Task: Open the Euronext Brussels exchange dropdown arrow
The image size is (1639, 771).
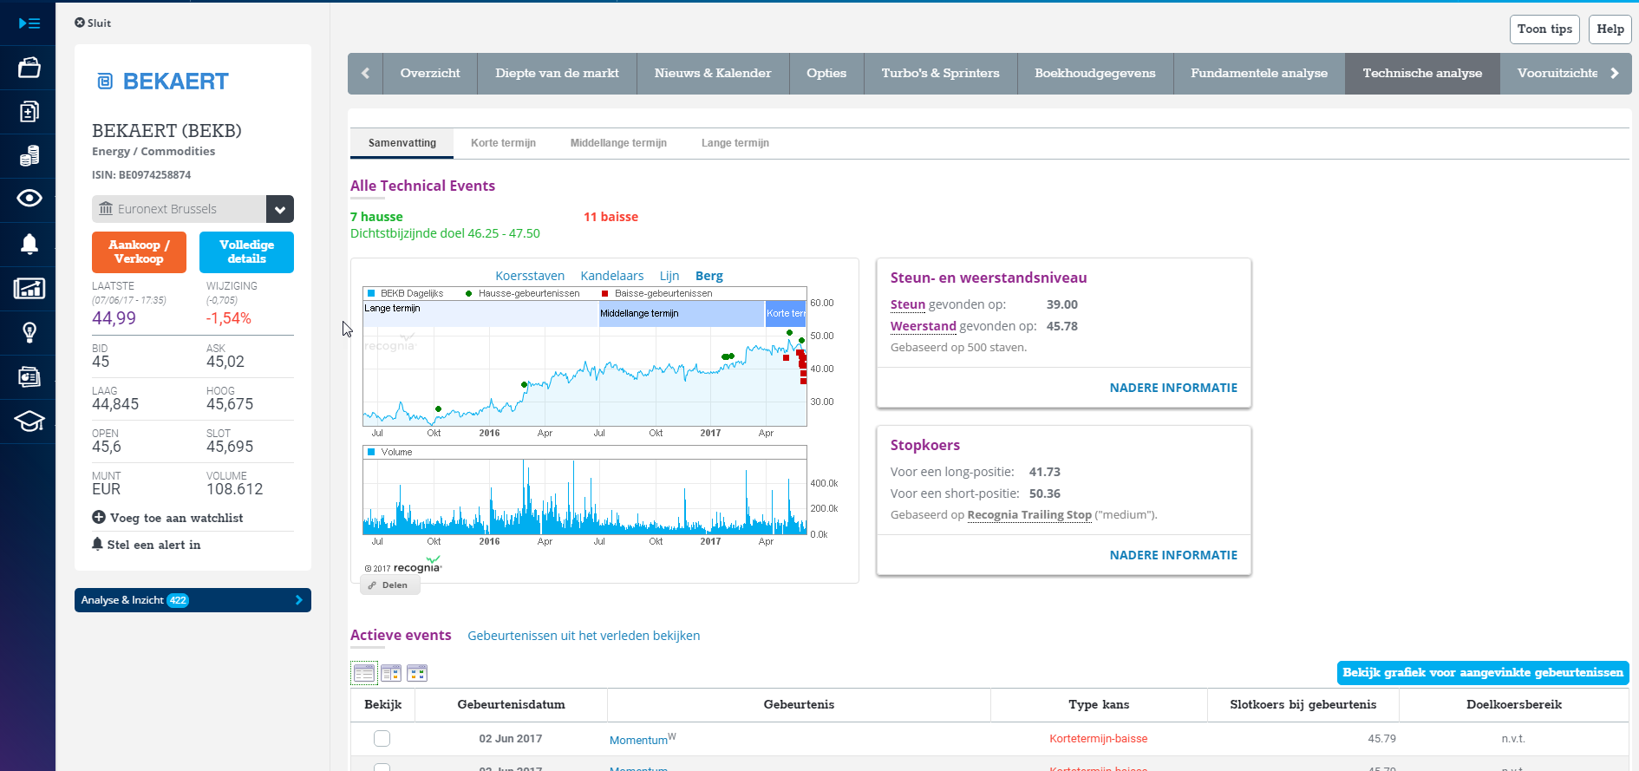Action: point(279,209)
